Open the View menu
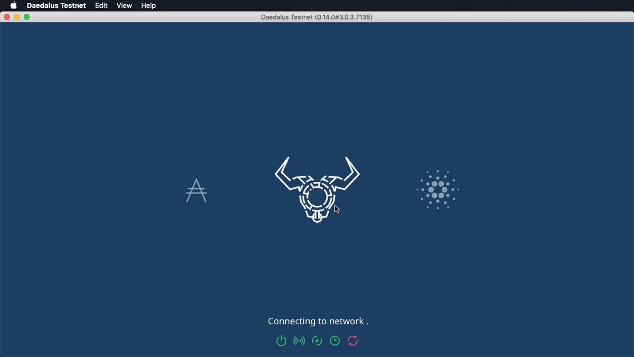 [124, 5]
